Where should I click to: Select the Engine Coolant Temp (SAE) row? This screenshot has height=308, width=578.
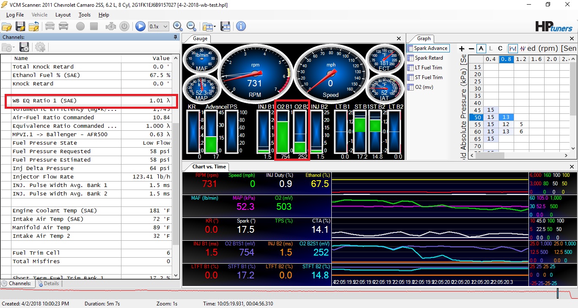click(91, 211)
